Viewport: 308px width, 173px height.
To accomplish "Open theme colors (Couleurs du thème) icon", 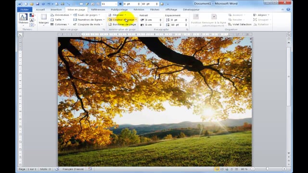I will [x=32, y=15].
